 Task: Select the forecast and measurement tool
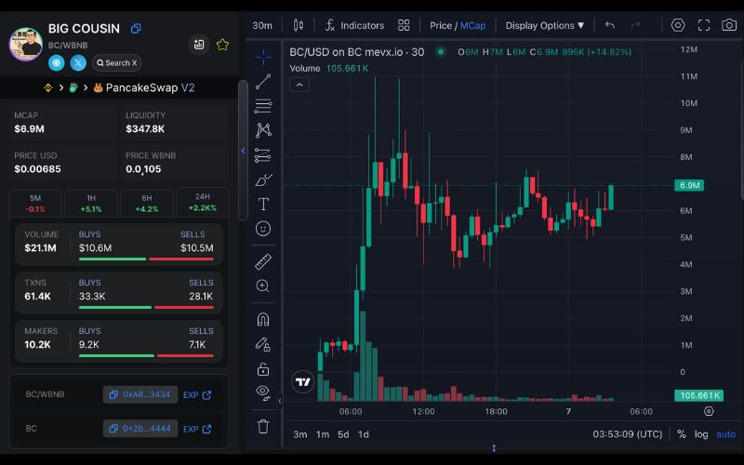[x=263, y=155]
